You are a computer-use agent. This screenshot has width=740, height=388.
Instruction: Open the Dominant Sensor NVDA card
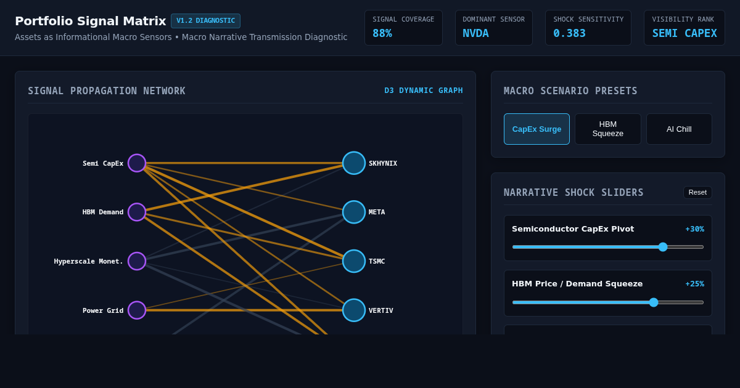click(x=493, y=28)
